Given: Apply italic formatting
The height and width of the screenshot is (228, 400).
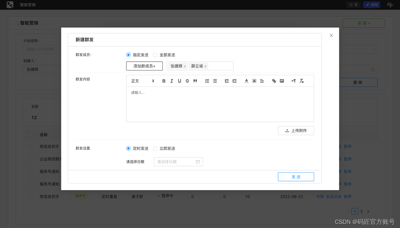Looking at the screenshot, I should 172,80.
